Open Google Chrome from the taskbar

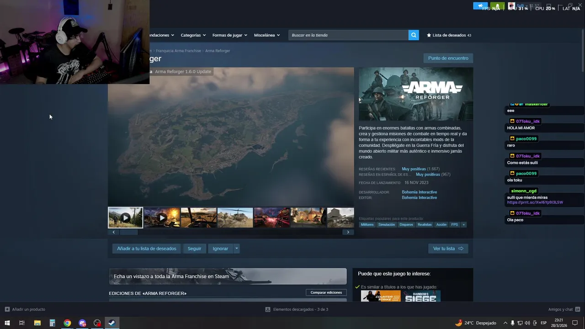click(x=67, y=323)
